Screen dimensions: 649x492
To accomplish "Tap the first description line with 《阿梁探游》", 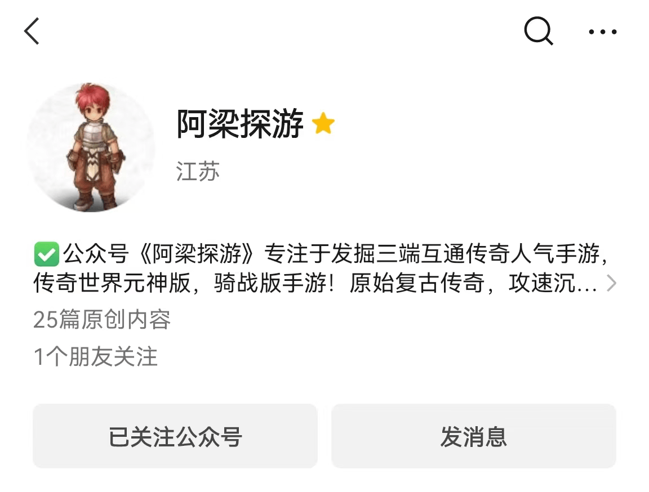I will coord(321,254).
